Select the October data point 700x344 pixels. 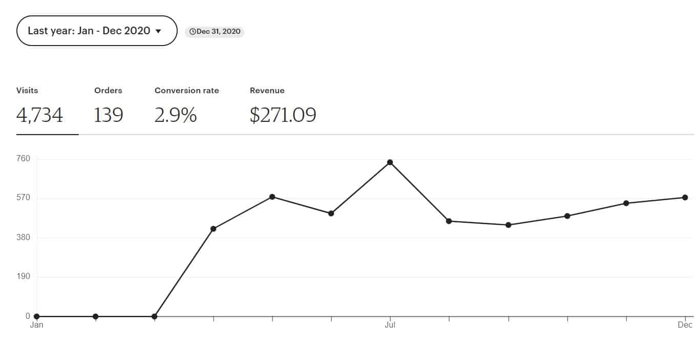pos(567,216)
